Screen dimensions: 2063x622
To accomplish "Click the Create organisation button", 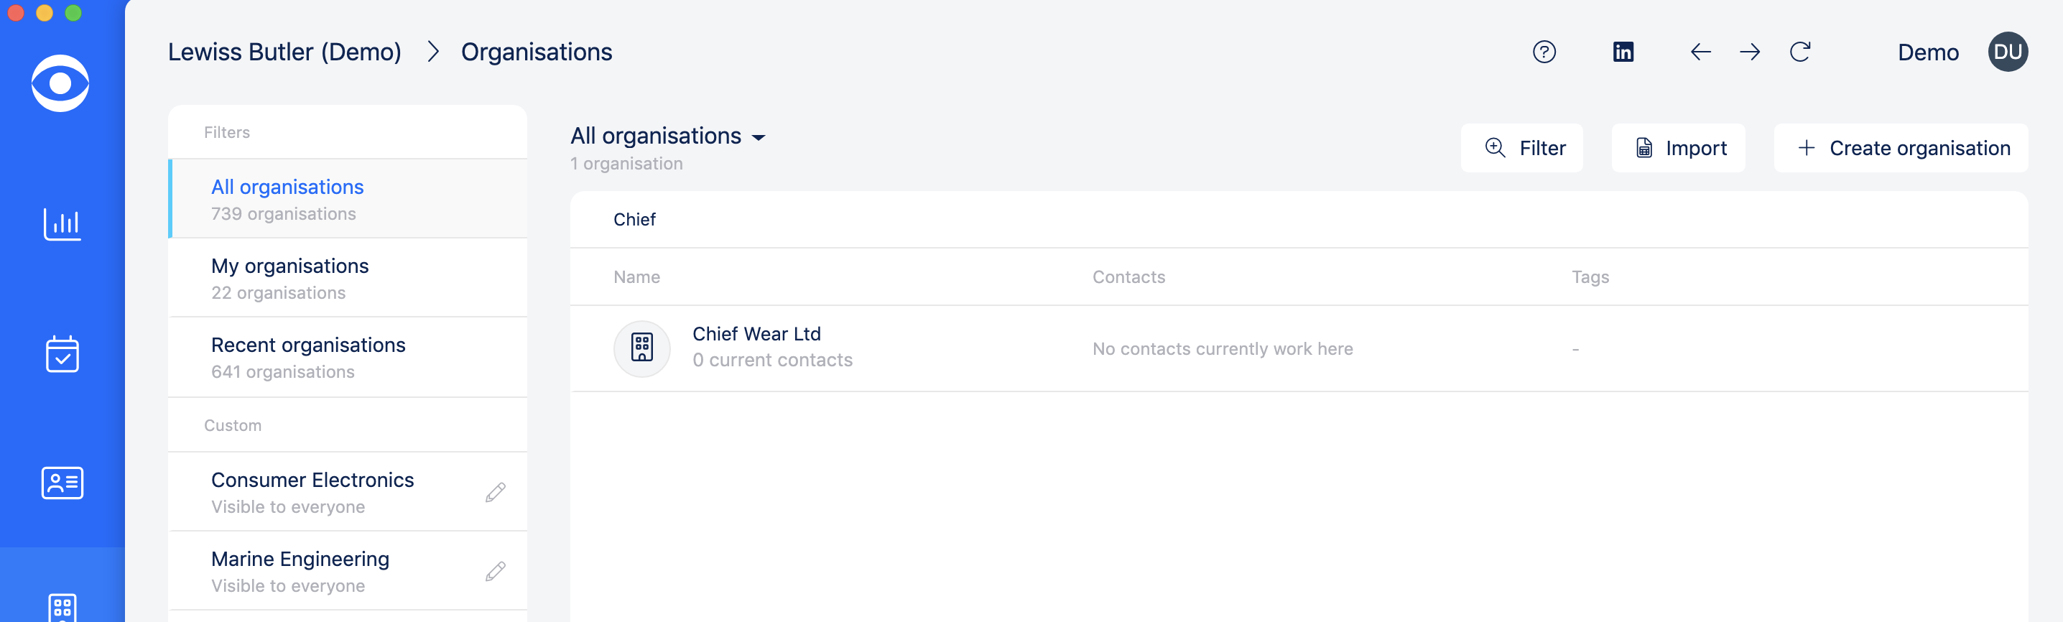I will point(1901,148).
